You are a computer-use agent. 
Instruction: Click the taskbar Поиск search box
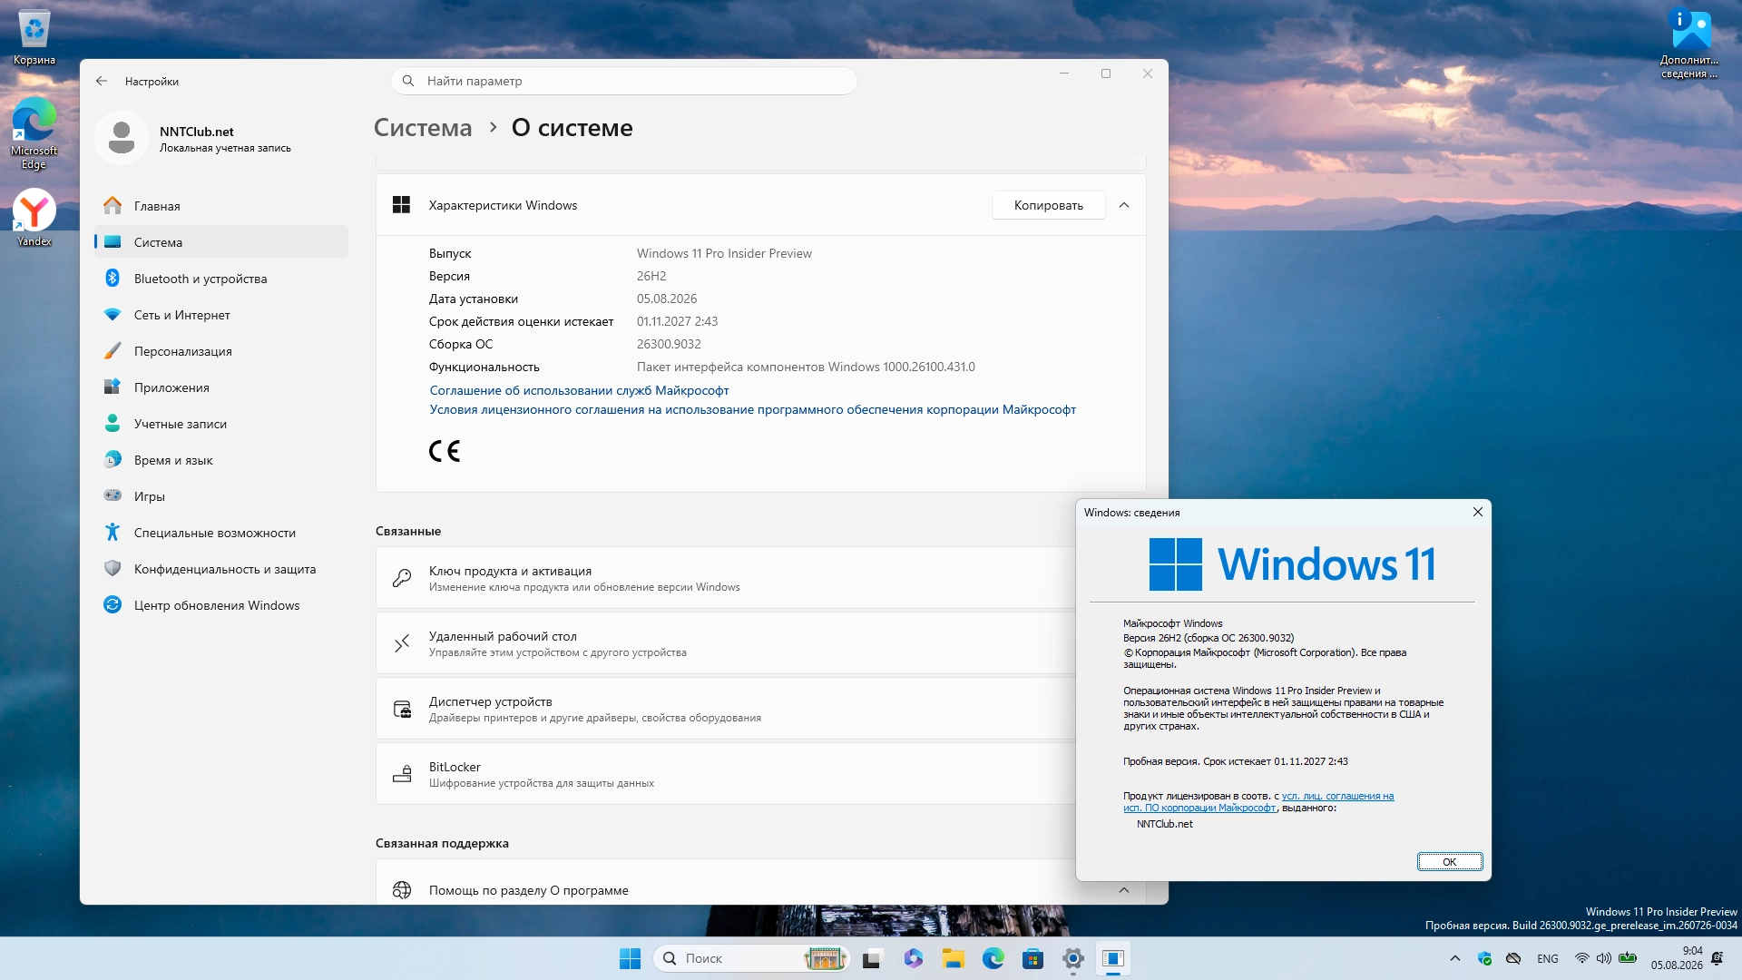pyautogui.click(x=751, y=958)
